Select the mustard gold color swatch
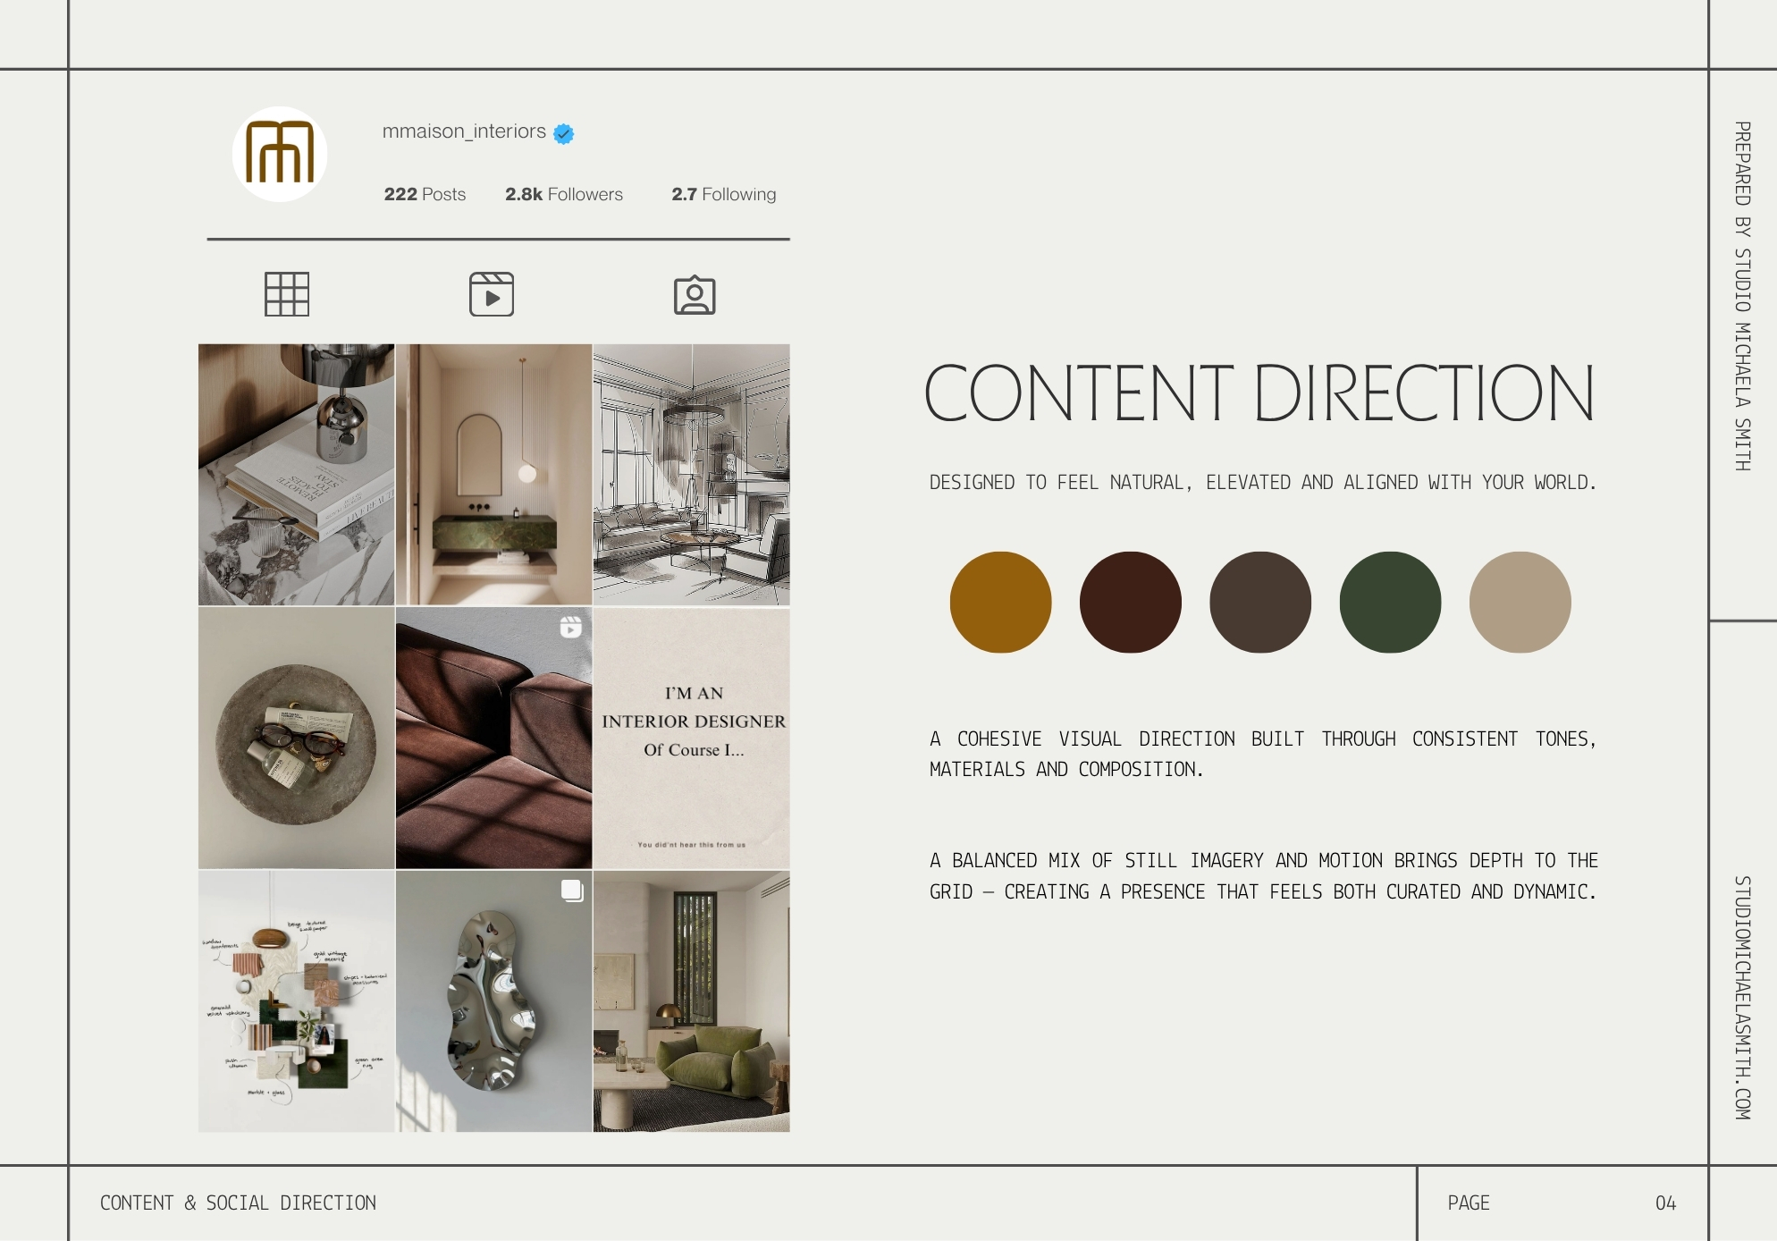The width and height of the screenshot is (1777, 1241). (x=1000, y=603)
